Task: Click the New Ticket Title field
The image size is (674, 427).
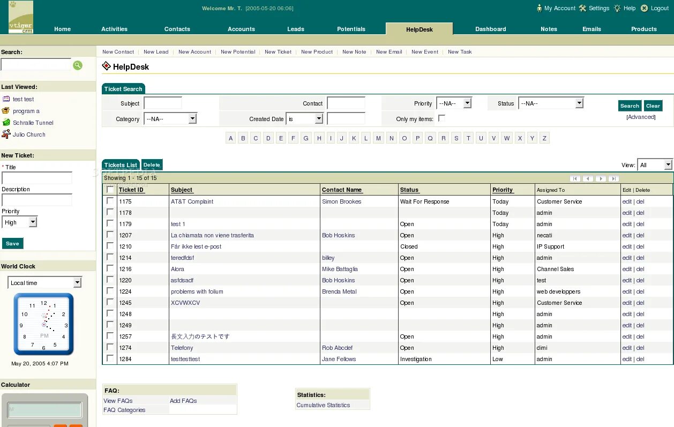Action: 37,178
